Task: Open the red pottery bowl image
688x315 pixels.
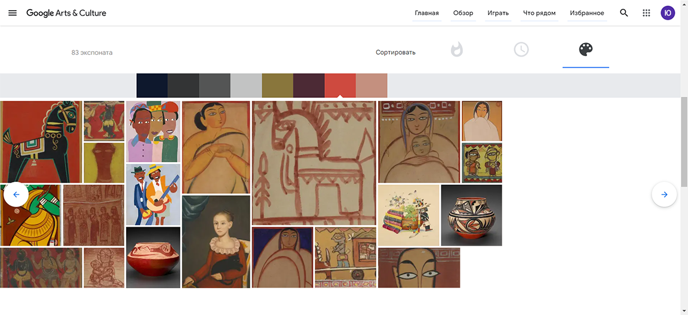Action: tap(153, 257)
